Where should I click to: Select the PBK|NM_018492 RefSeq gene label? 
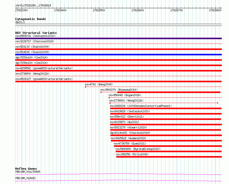pos(25,178)
